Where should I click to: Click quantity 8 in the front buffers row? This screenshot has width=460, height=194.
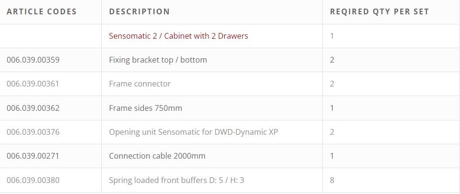pyautogui.click(x=332, y=180)
